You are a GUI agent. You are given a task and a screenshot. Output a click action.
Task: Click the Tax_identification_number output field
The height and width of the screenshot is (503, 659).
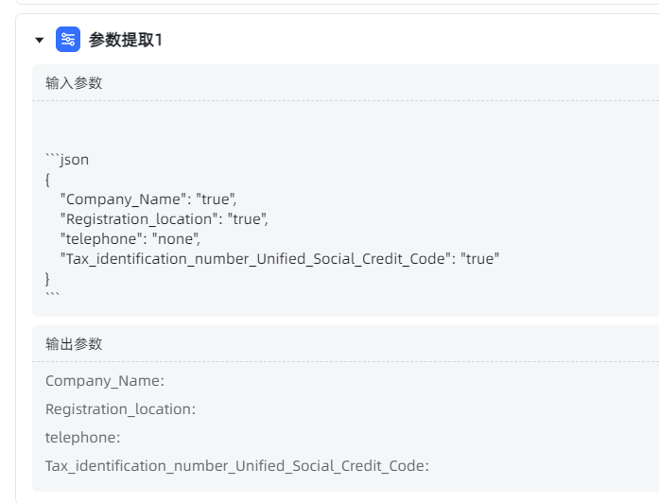click(237, 466)
